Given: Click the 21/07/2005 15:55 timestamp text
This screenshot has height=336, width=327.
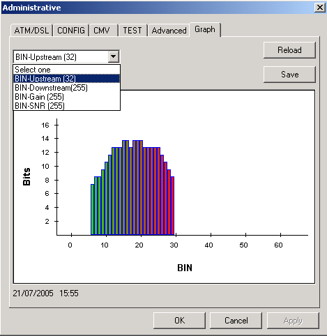Looking at the screenshot, I should (45, 293).
